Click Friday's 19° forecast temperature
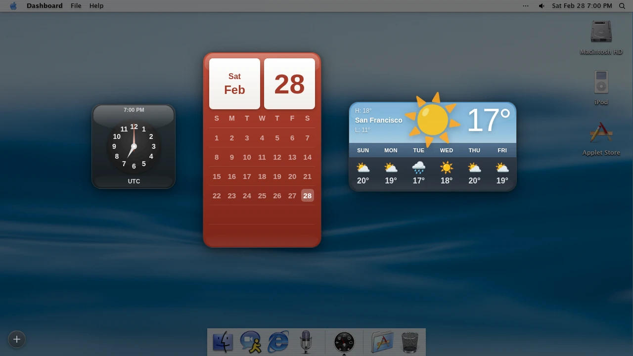Viewport: 633px width, 356px height. 502,180
